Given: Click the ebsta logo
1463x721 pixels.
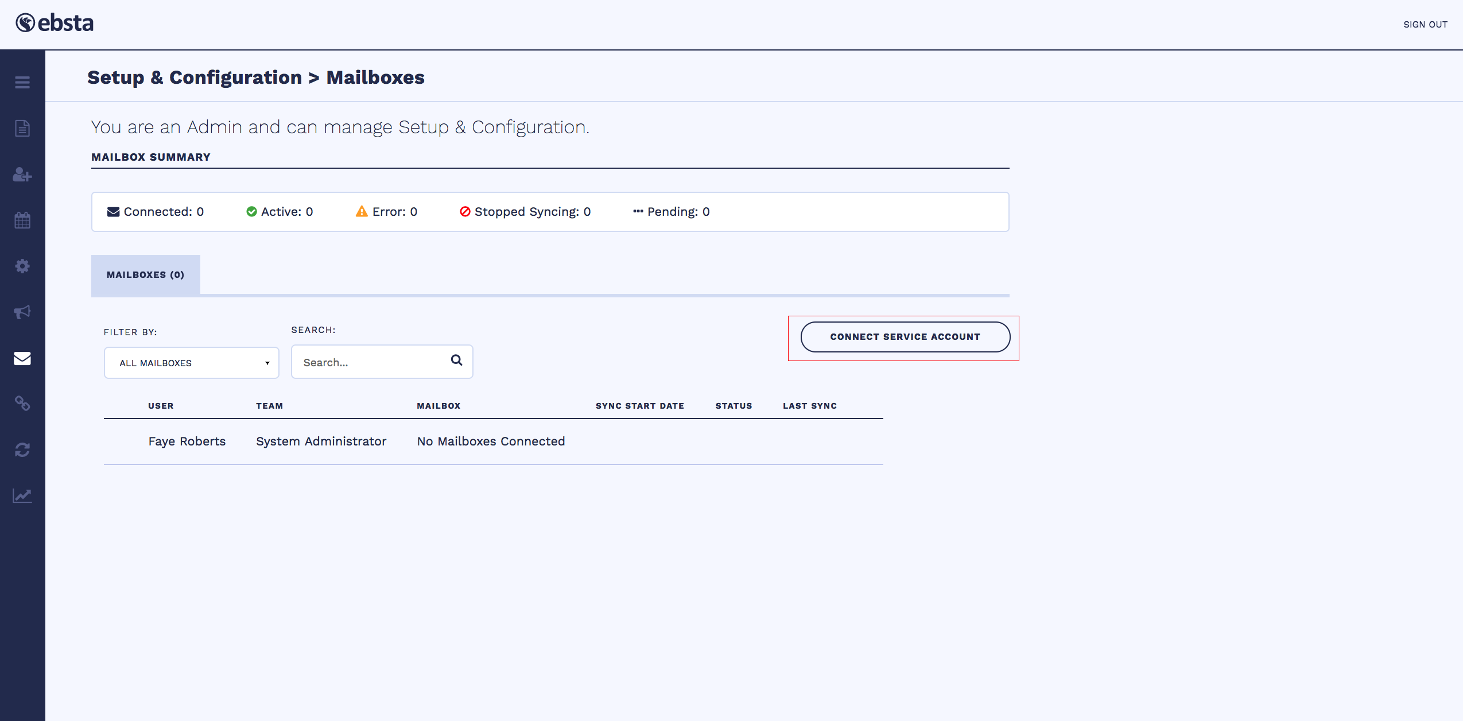Looking at the screenshot, I should pos(55,23).
